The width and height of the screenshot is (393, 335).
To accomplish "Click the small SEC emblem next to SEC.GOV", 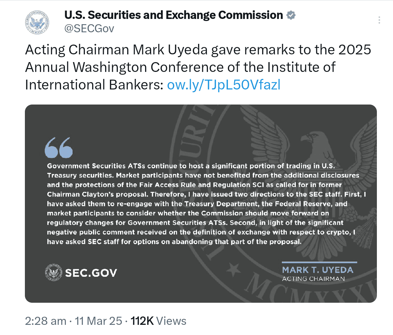I will pyautogui.click(x=53, y=272).
